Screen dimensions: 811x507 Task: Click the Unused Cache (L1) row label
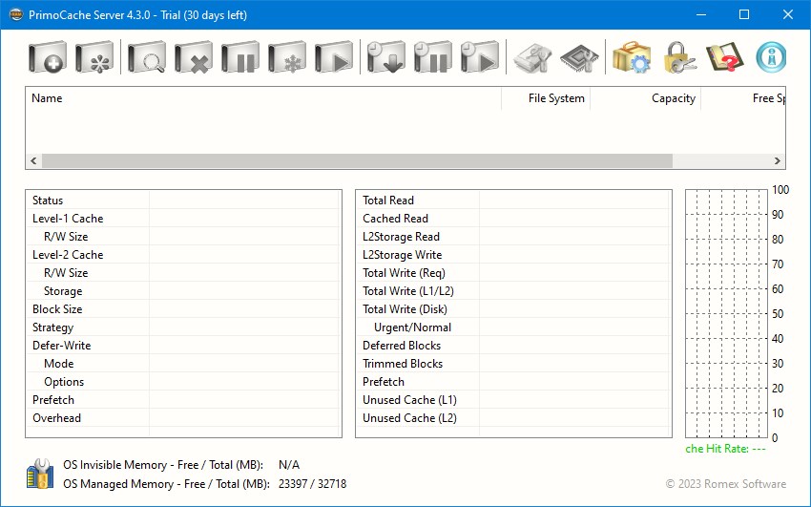tap(409, 400)
